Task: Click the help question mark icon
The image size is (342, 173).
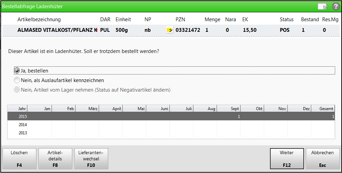Action: click(x=336, y=6)
